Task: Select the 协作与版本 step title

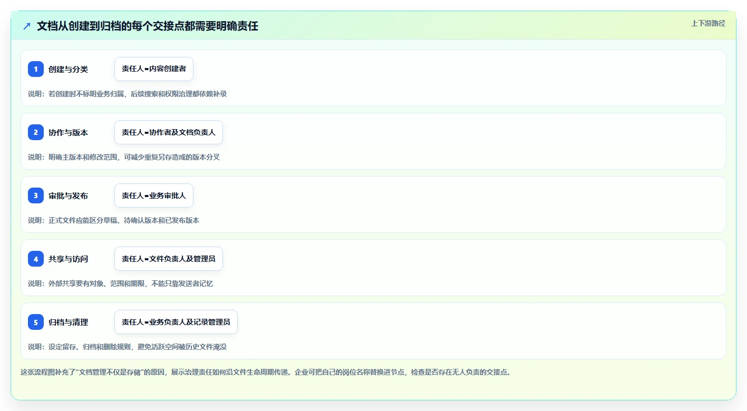Action: (68, 132)
